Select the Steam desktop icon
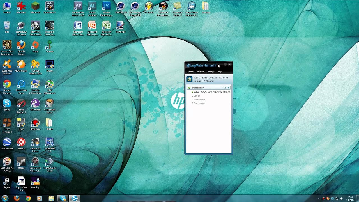 [x=21, y=163]
